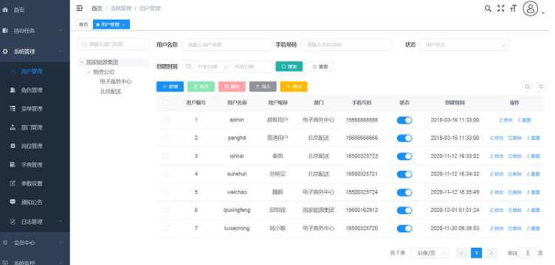Open font size setting icon

click(513, 9)
